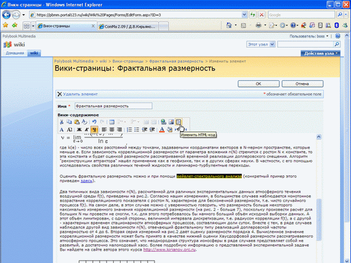Toggle the highlighted underline Ч button

pyautogui.click(x=94, y=130)
